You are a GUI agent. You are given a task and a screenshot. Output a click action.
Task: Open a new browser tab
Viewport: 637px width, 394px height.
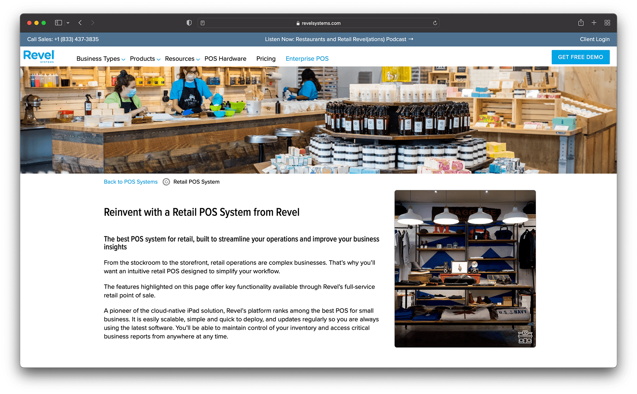click(594, 23)
